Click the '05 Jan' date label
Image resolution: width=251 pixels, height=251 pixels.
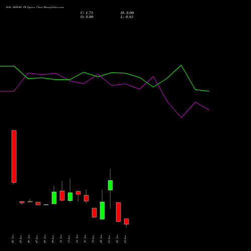(21, 239)
